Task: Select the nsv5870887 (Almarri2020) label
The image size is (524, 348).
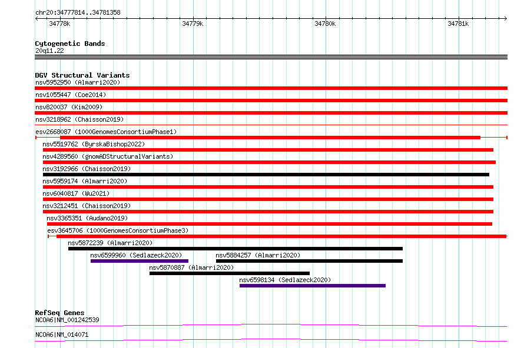Action: tap(191, 267)
